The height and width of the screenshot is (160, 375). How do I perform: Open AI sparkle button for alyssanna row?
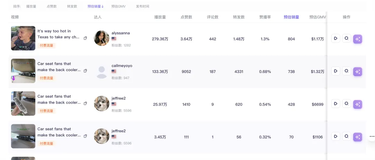[358, 39]
